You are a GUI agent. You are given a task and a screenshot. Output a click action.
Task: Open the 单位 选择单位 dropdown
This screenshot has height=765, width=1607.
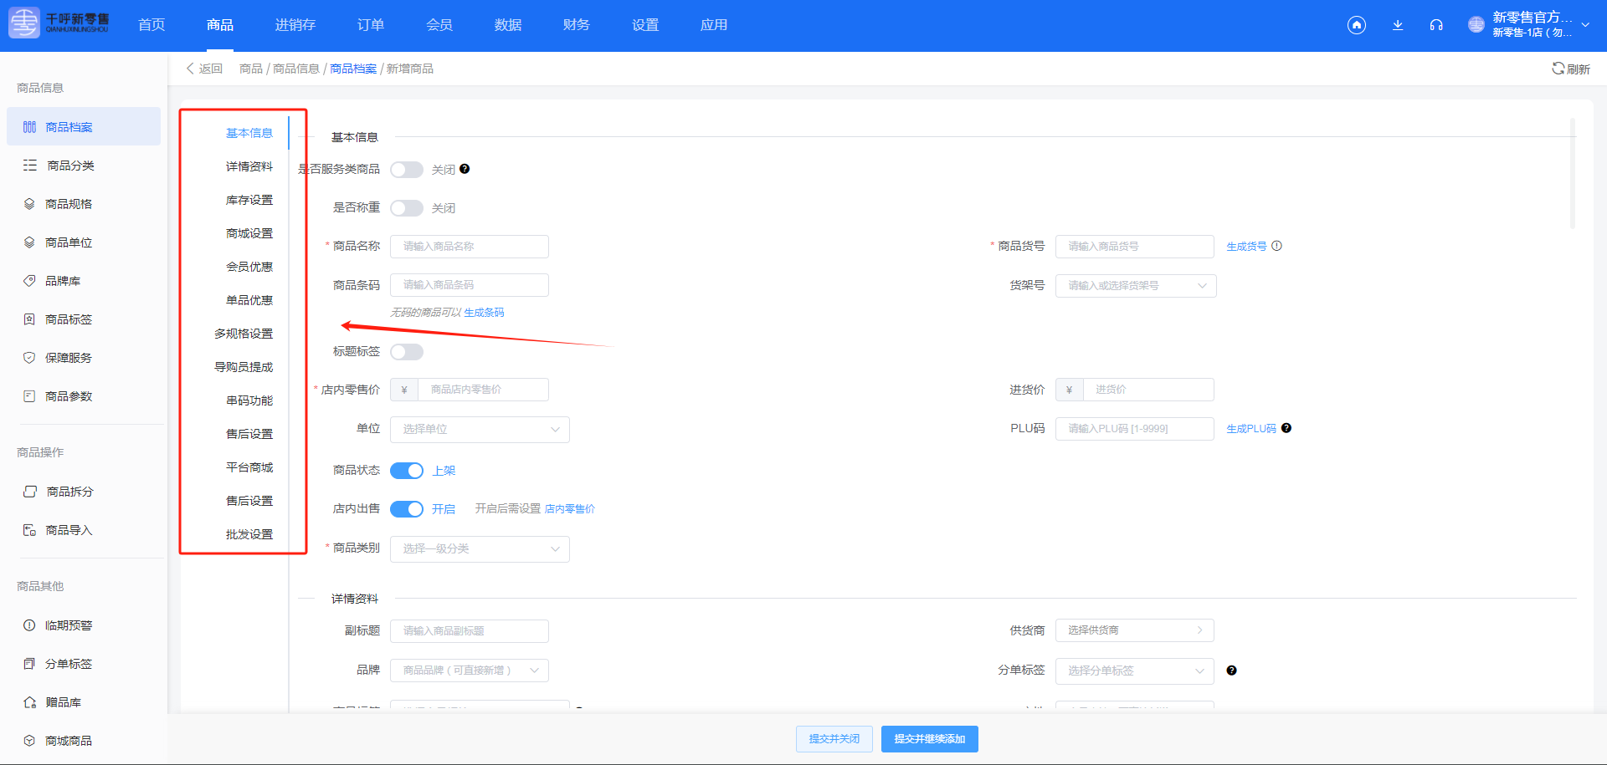(x=480, y=430)
